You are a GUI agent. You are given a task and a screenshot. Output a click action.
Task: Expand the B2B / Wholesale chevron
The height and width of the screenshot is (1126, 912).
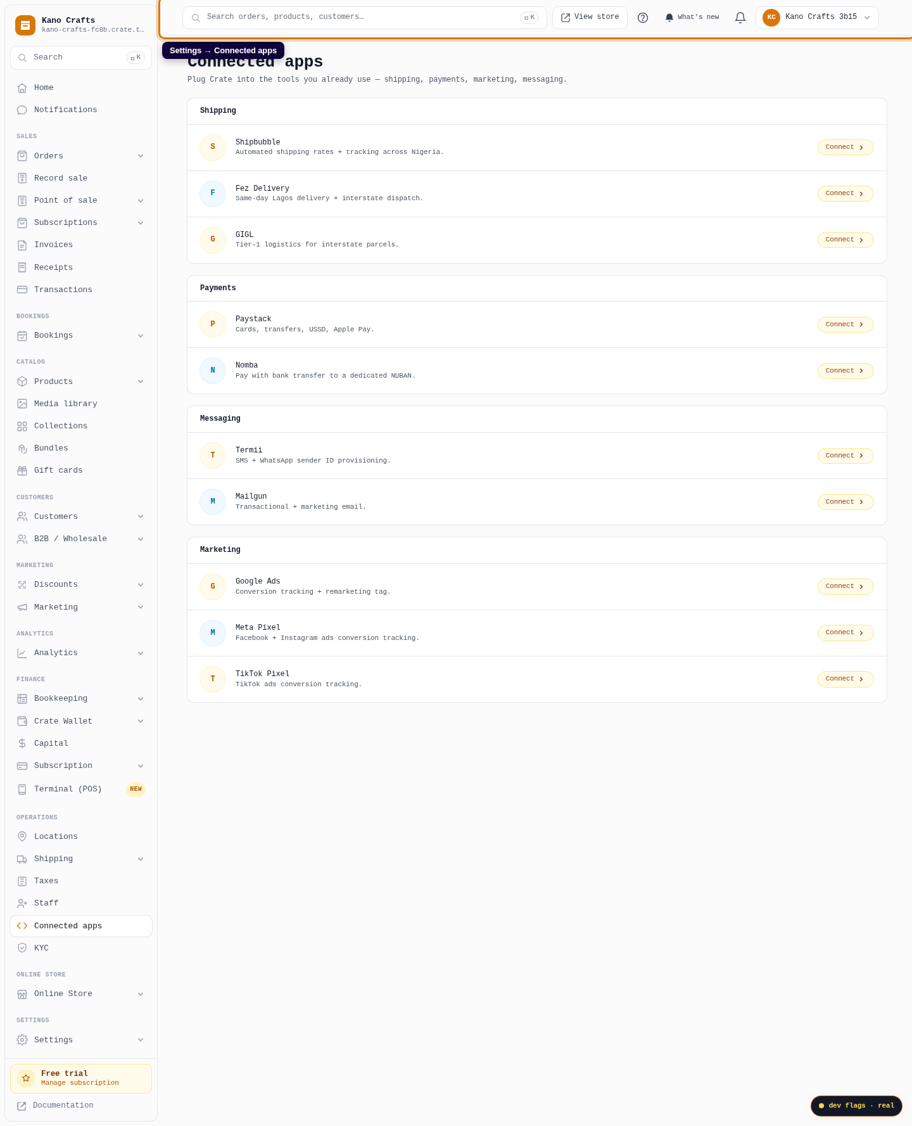141,539
